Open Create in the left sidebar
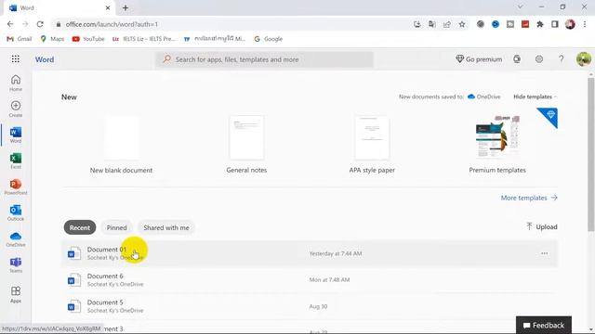This screenshot has width=595, height=334. click(16, 109)
